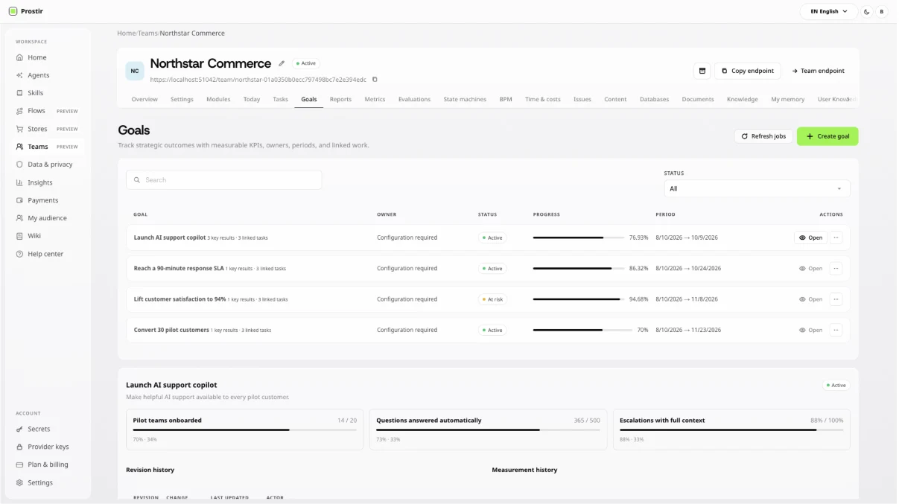
Task: Switch to the Settings tab of the team
Action: click(182, 99)
